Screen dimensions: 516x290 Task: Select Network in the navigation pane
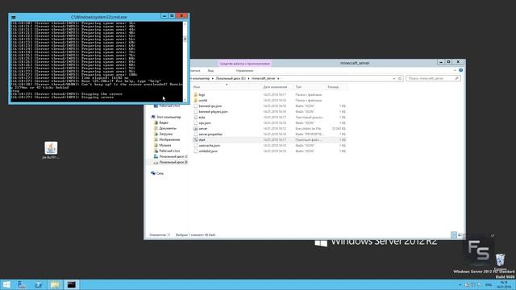(x=160, y=173)
